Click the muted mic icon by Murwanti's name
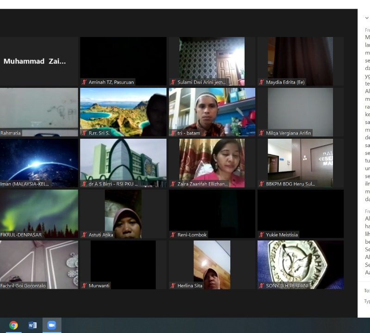Image resolution: width=370 pixels, height=333 pixels. (x=84, y=286)
